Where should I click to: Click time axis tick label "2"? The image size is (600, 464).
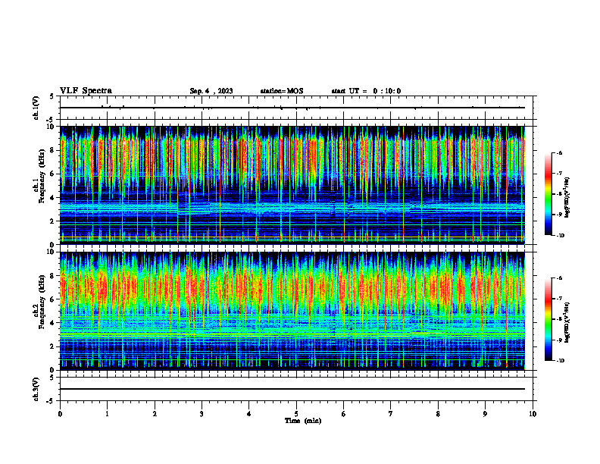point(155,414)
